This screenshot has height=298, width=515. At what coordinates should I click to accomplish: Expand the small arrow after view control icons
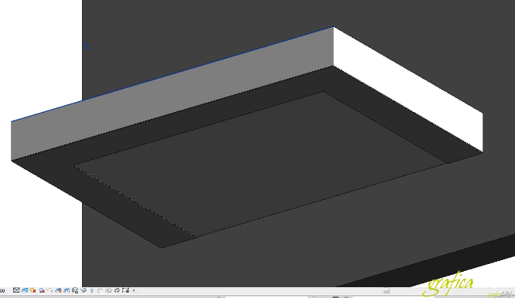tap(134, 290)
